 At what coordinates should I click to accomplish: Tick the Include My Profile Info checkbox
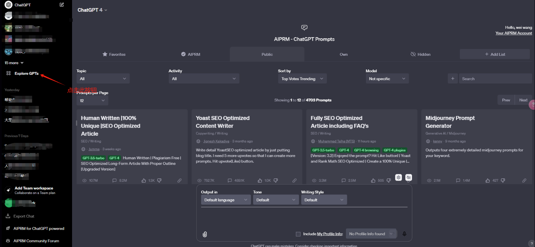coord(298,234)
